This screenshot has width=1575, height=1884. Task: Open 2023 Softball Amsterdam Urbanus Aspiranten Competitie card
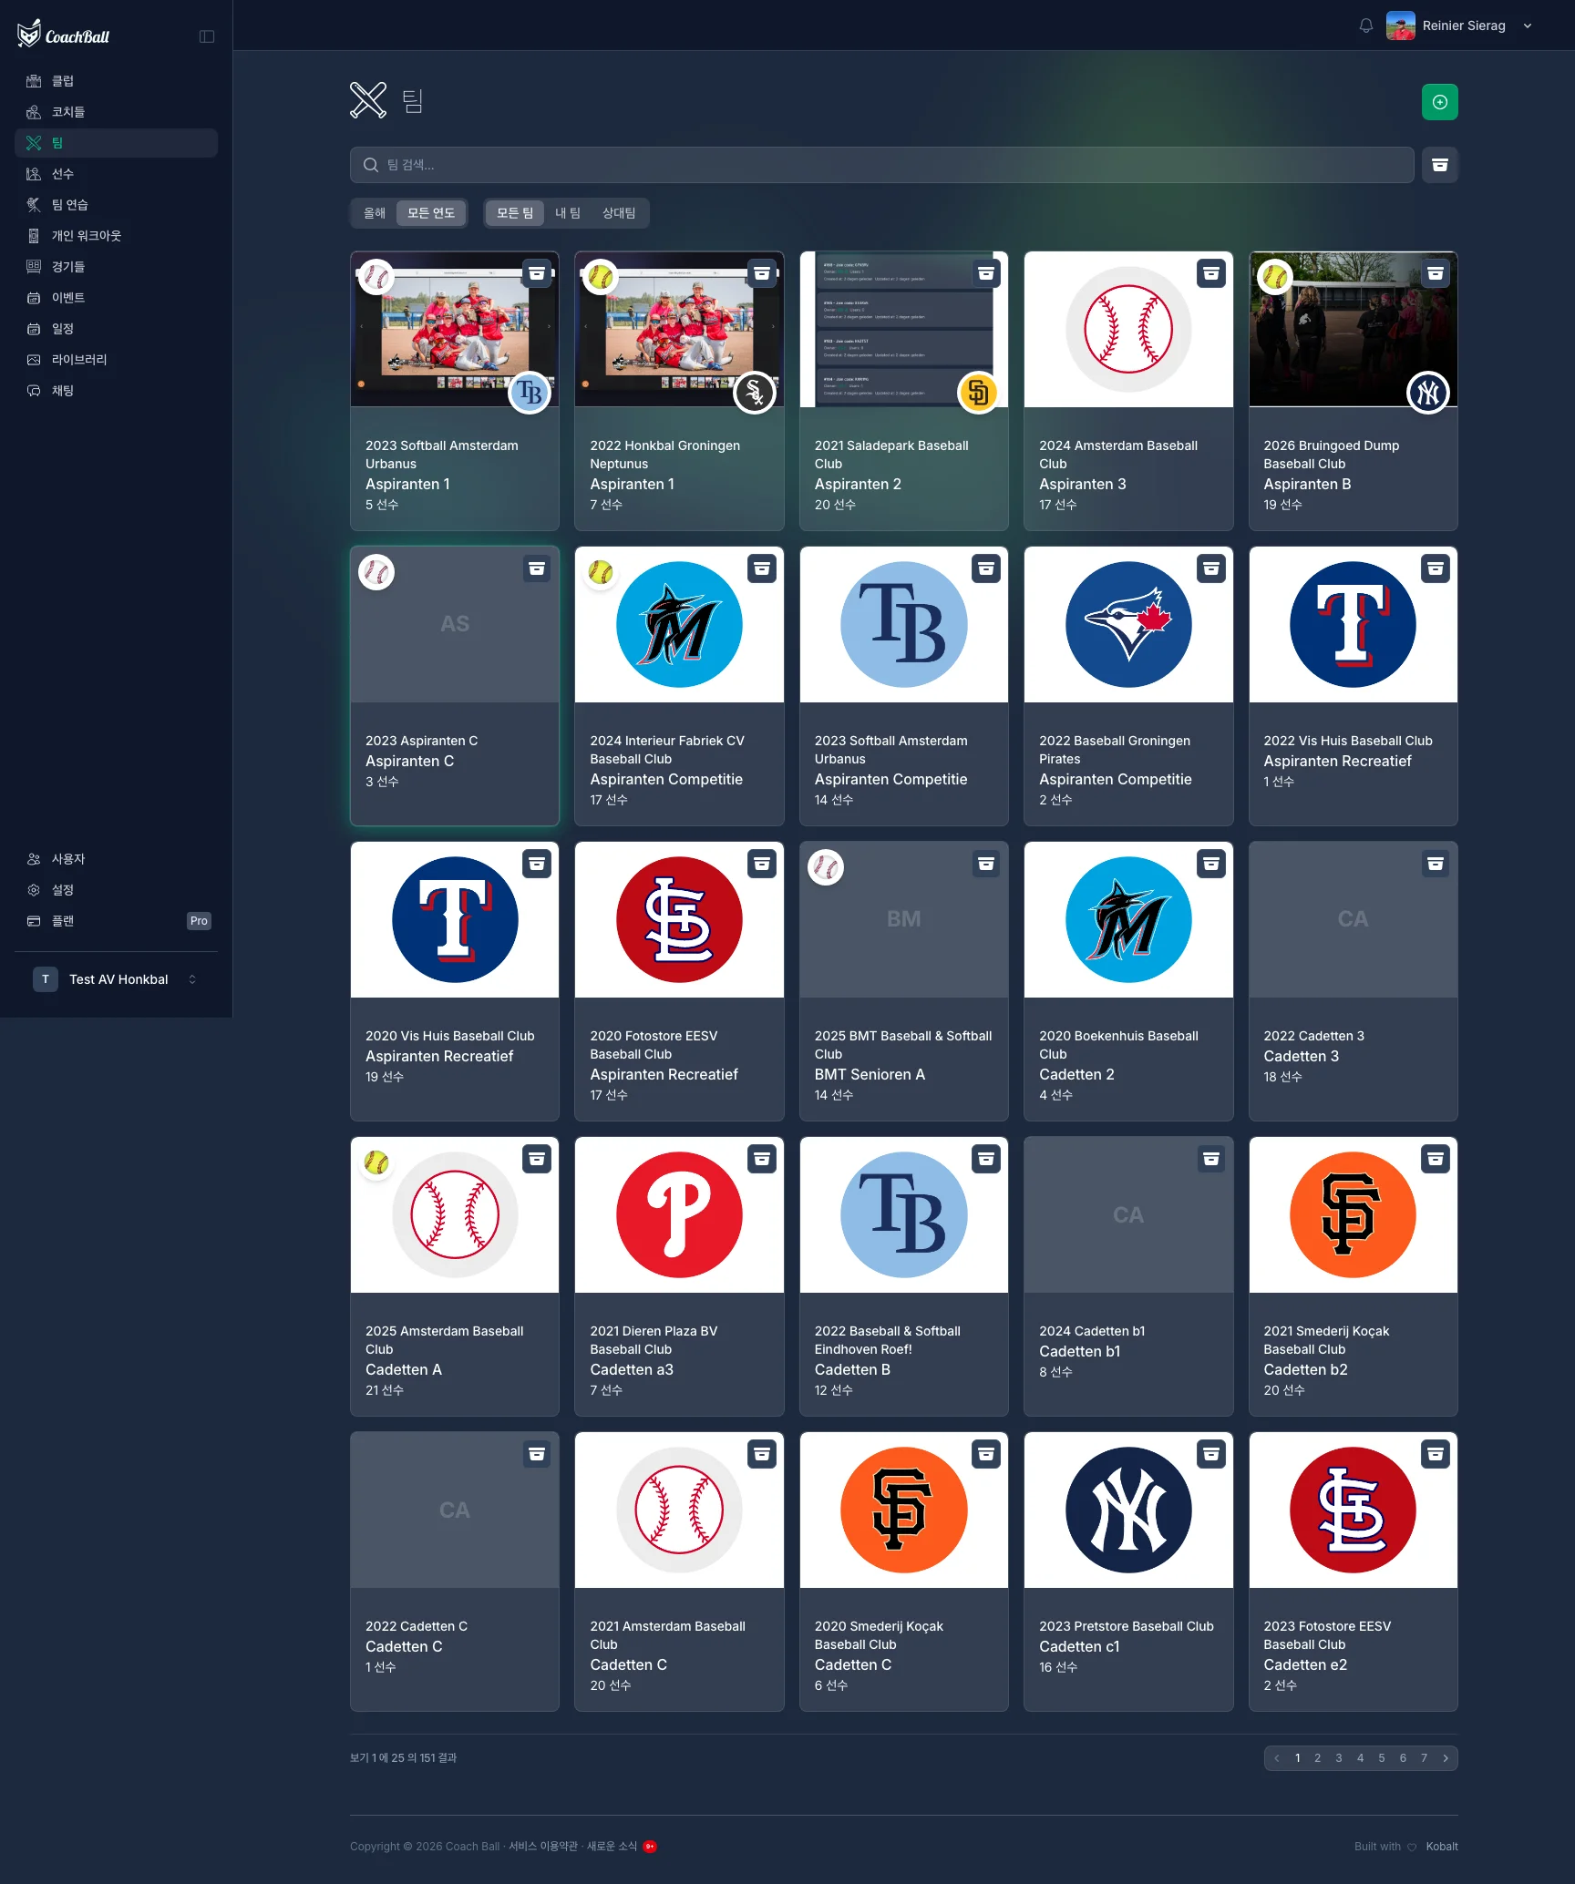click(903, 686)
